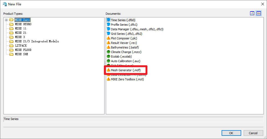Click the Data Manager document icon
The width and height of the screenshot is (267, 139).
tap(109, 29)
